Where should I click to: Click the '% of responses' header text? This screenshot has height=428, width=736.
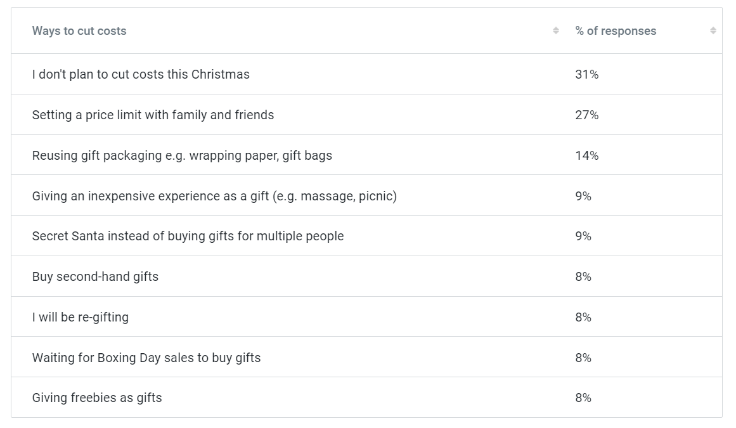(616, 31)
